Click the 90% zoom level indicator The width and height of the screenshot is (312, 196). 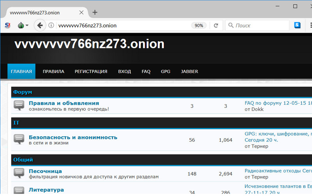(x=199, y=26)
